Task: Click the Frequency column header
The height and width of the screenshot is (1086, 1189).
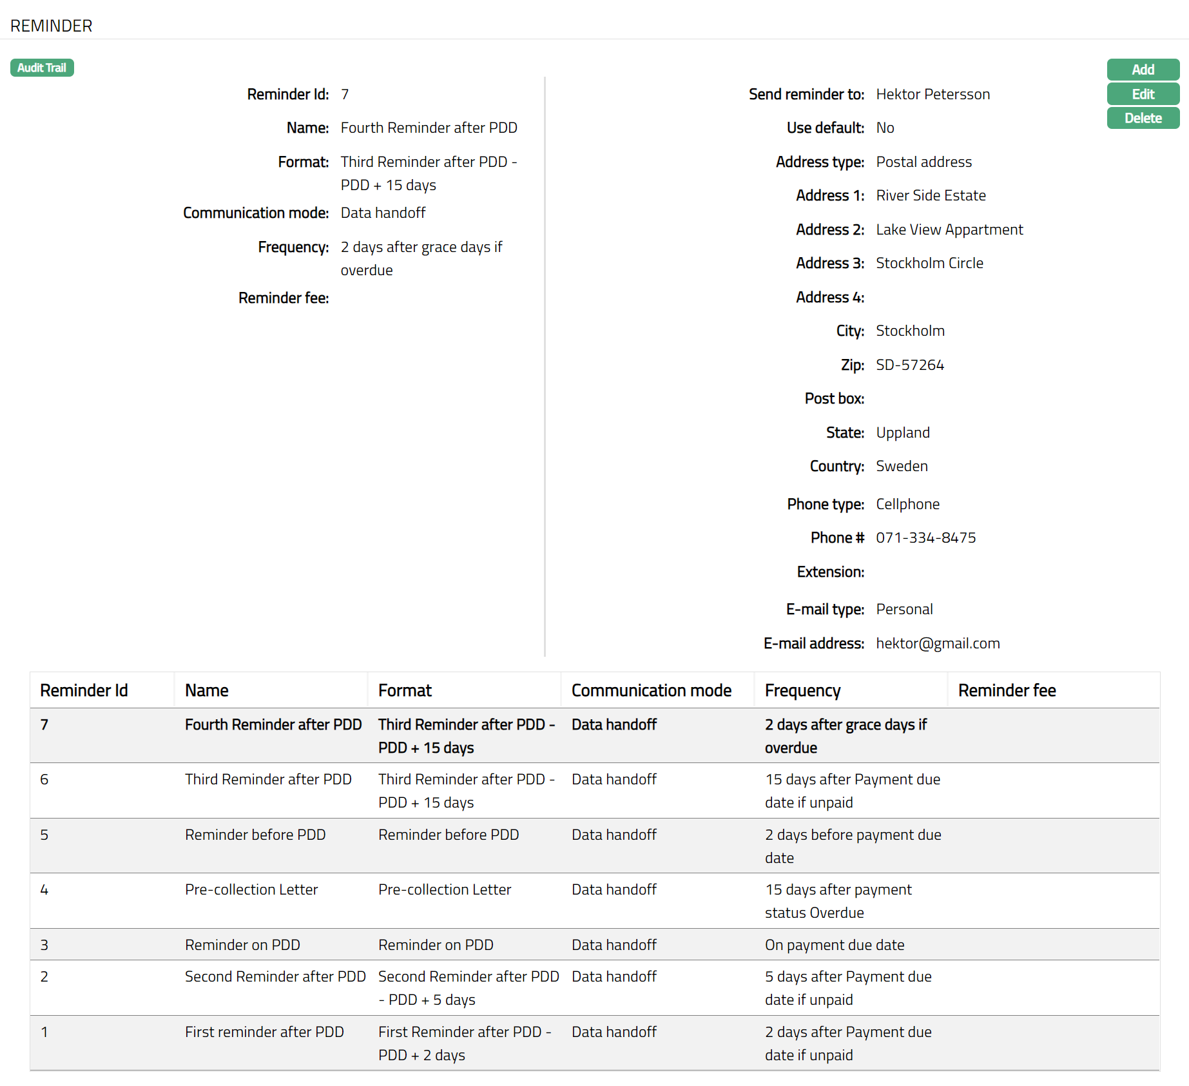Action: click(x=802, y=690)
